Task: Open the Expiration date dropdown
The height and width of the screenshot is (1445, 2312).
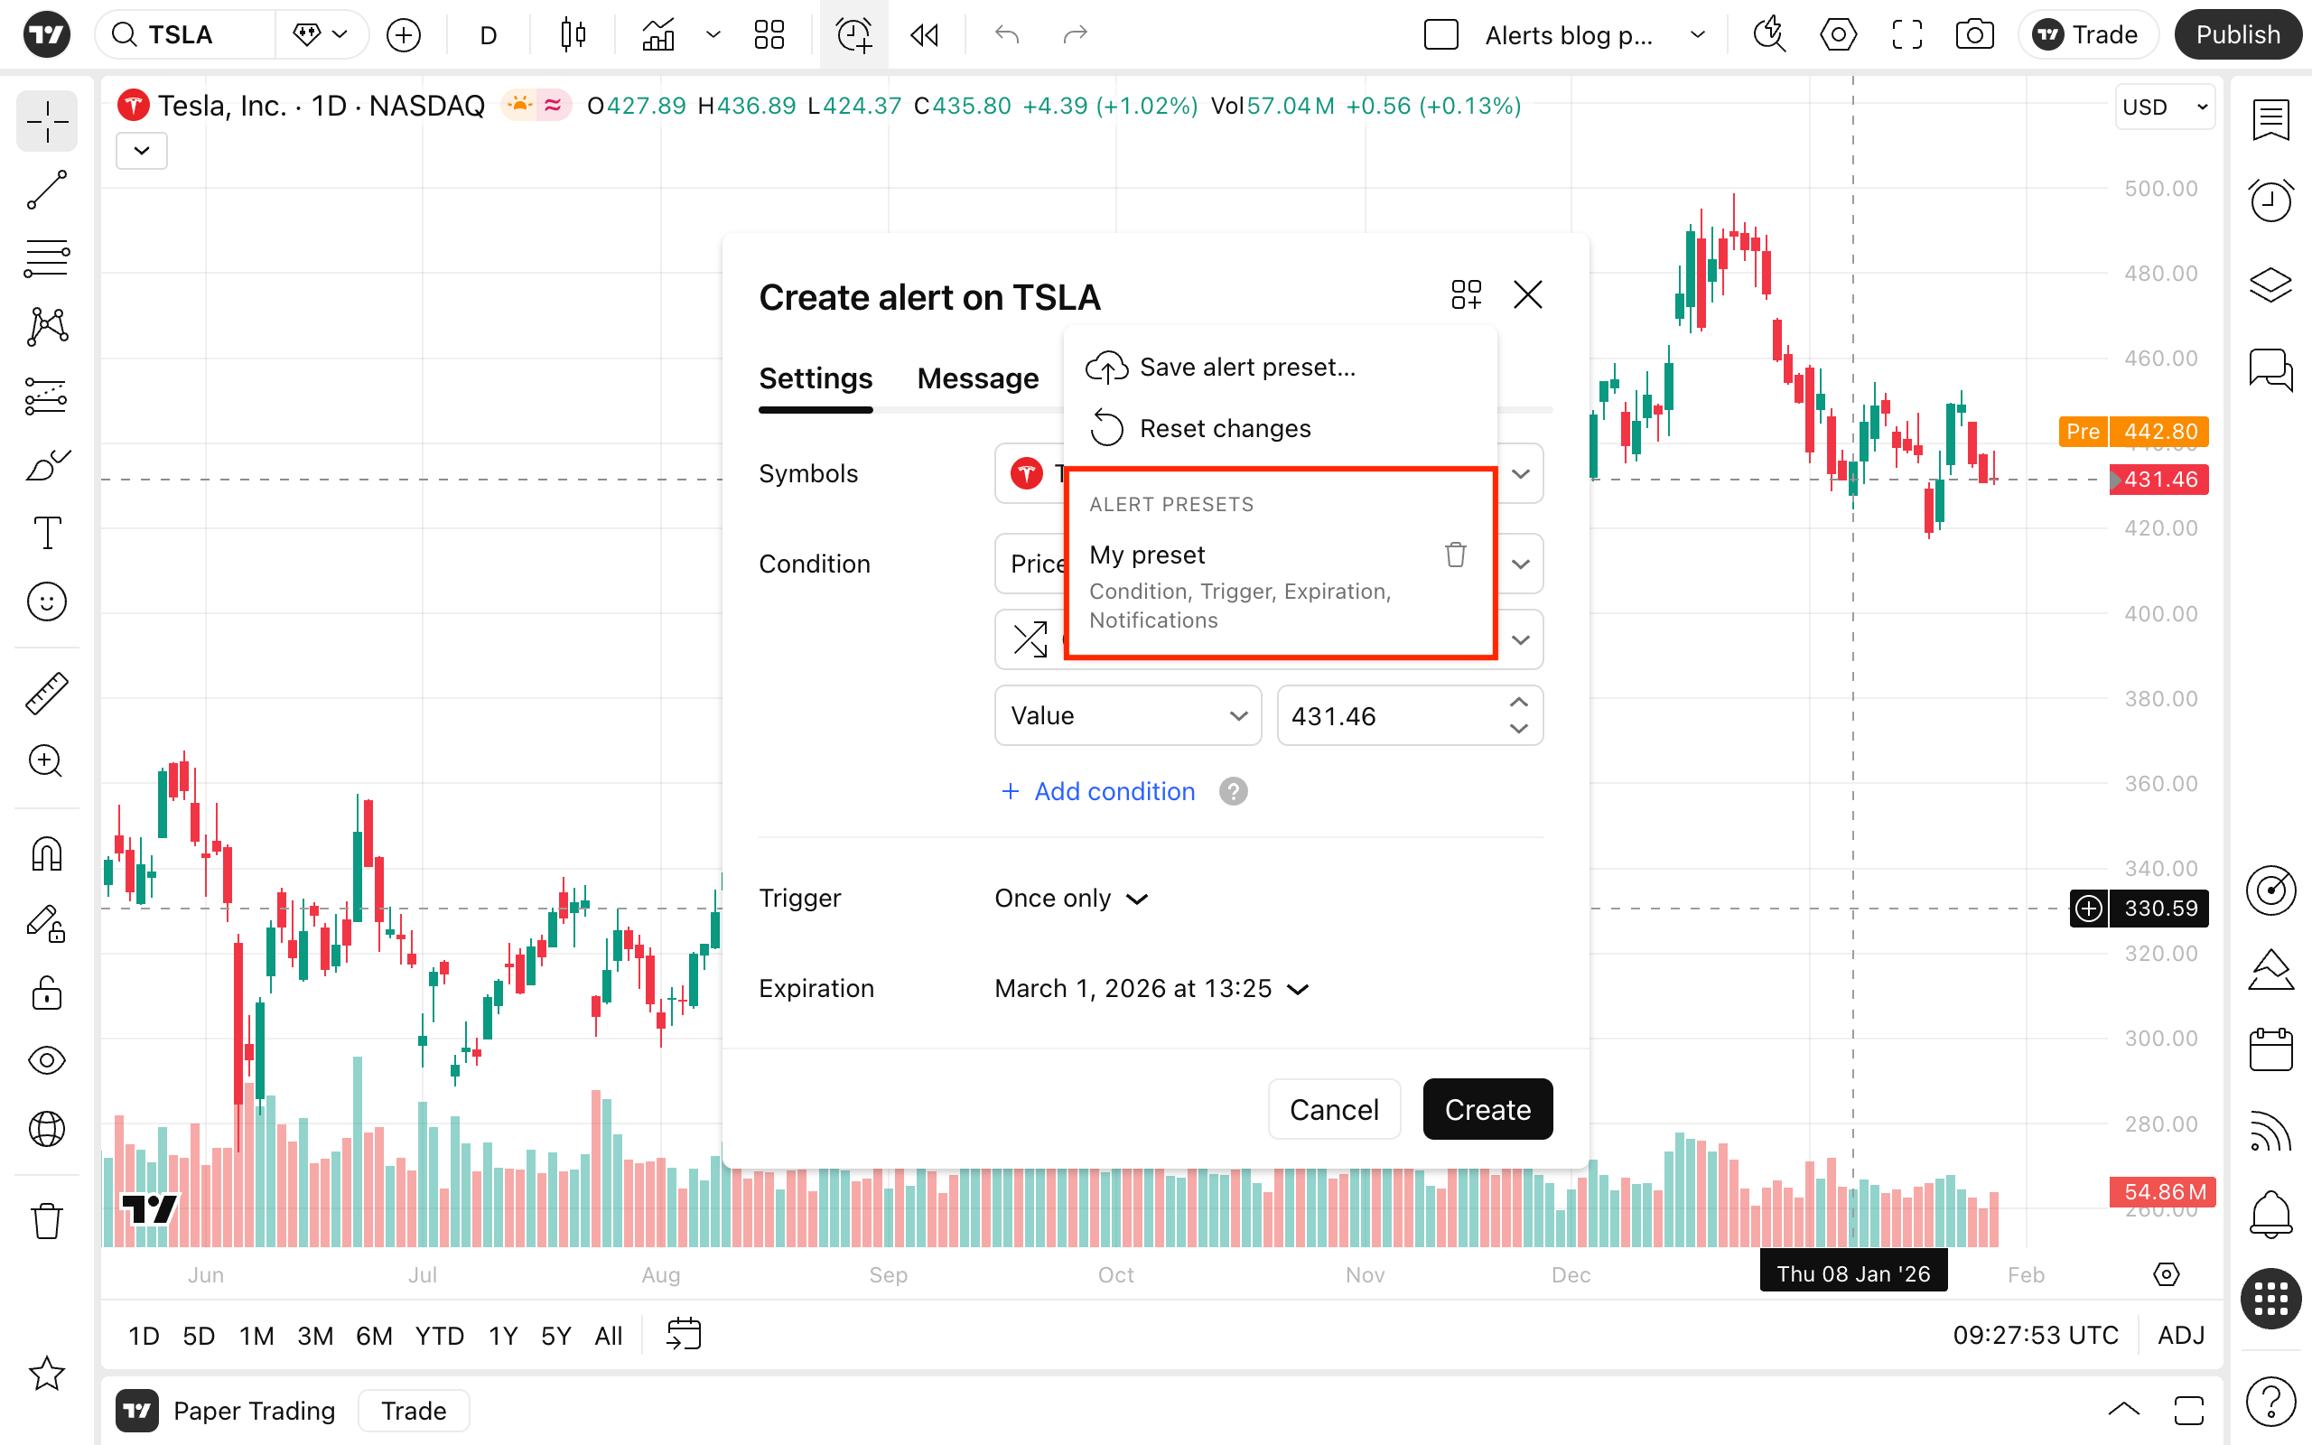Action: (x=1151, y=988)
